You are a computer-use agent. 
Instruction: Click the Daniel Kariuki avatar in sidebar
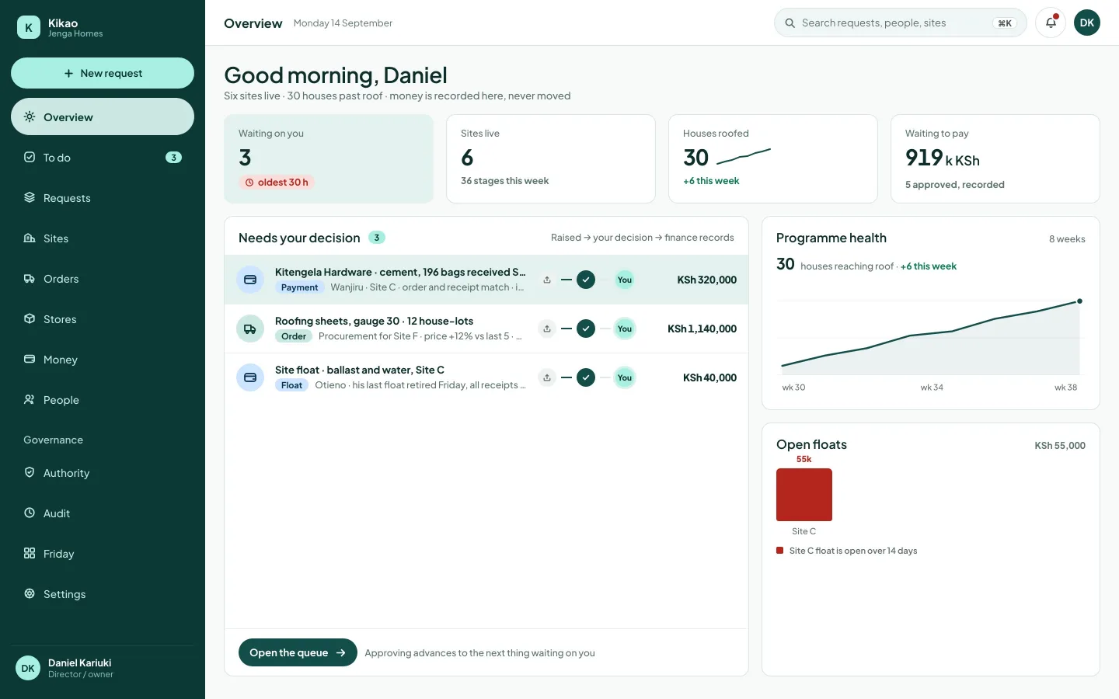[28, 668]
